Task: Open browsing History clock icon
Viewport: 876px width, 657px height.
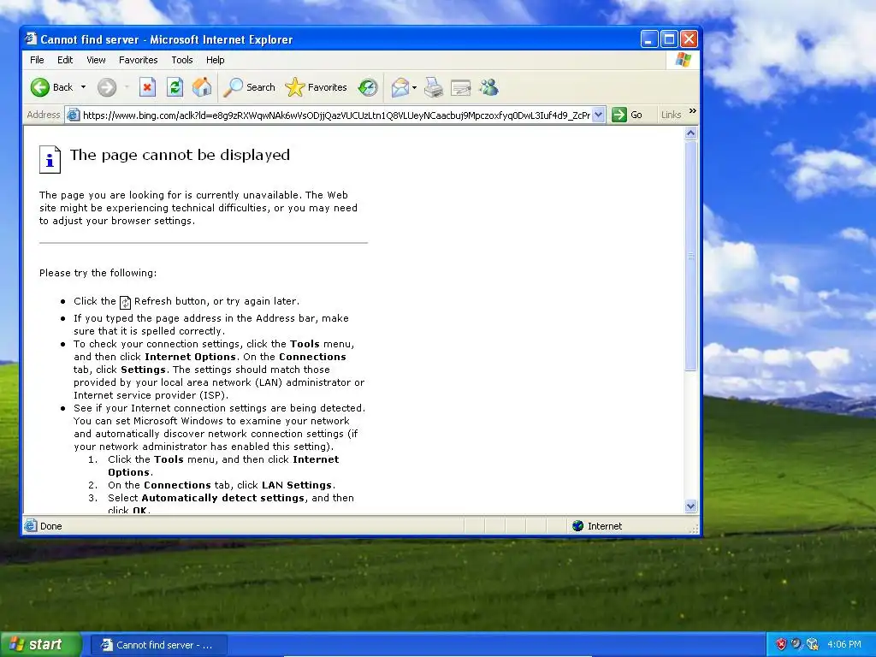Action: (x=368, y=87)
